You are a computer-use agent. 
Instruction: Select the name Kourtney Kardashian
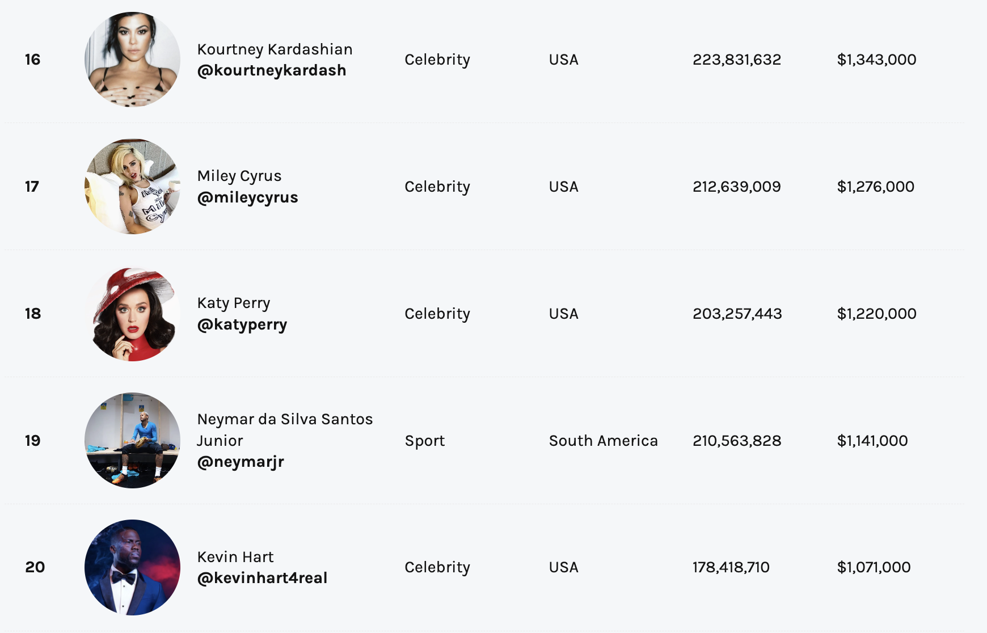[x=275, y=49]
